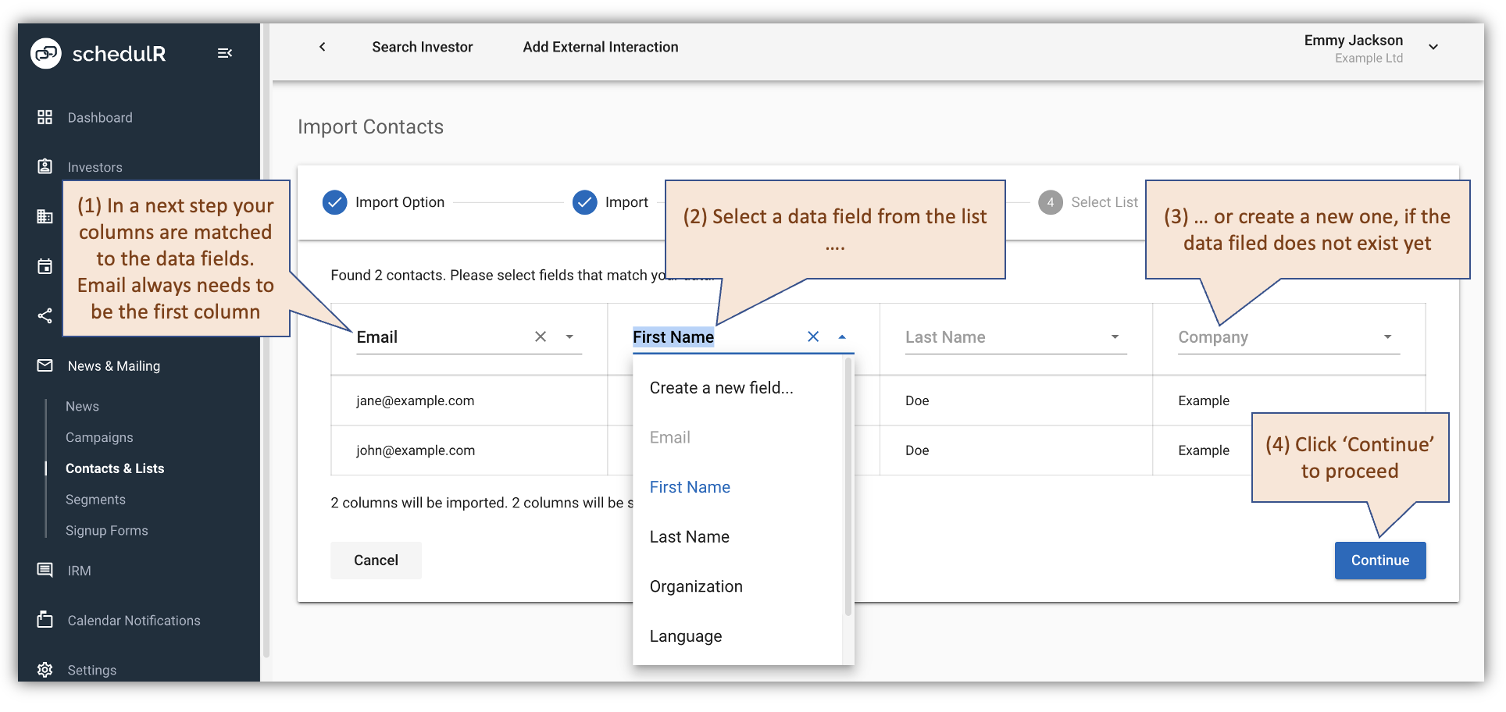This screenshot has height=712, width=1506.
Task: Switch to the Search Investor tab
Action: tap(423, 47)
